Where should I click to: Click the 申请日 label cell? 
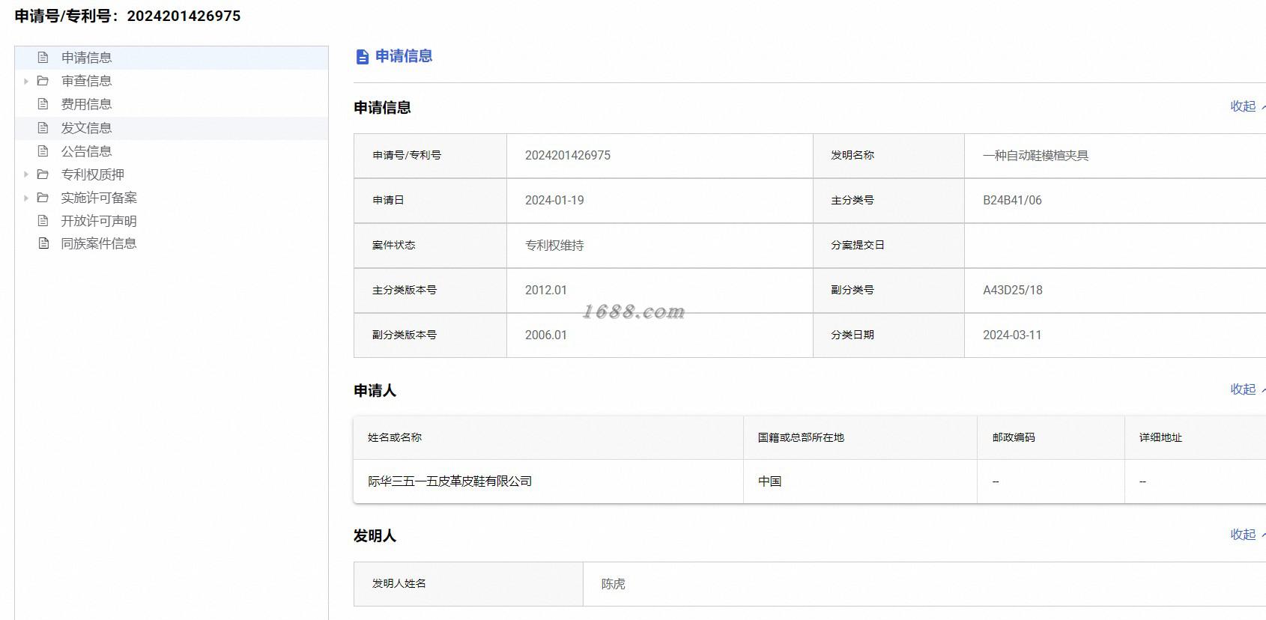point(430,201)
